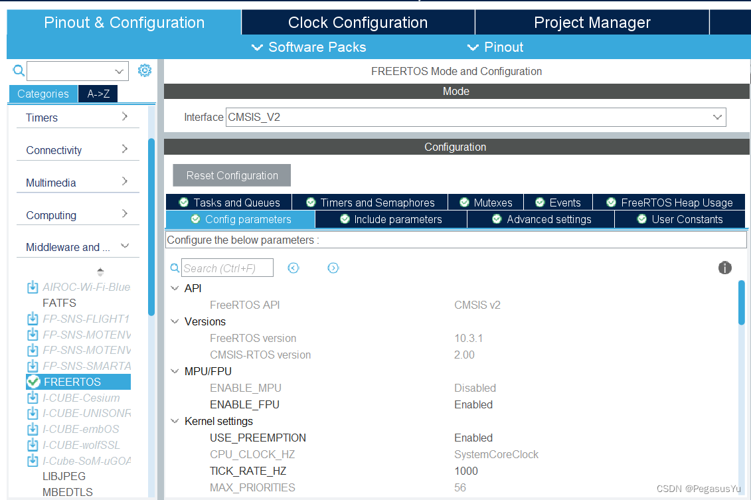Click the magnifier icon in the left panel
Screen dimensions: 751x500
19,70
